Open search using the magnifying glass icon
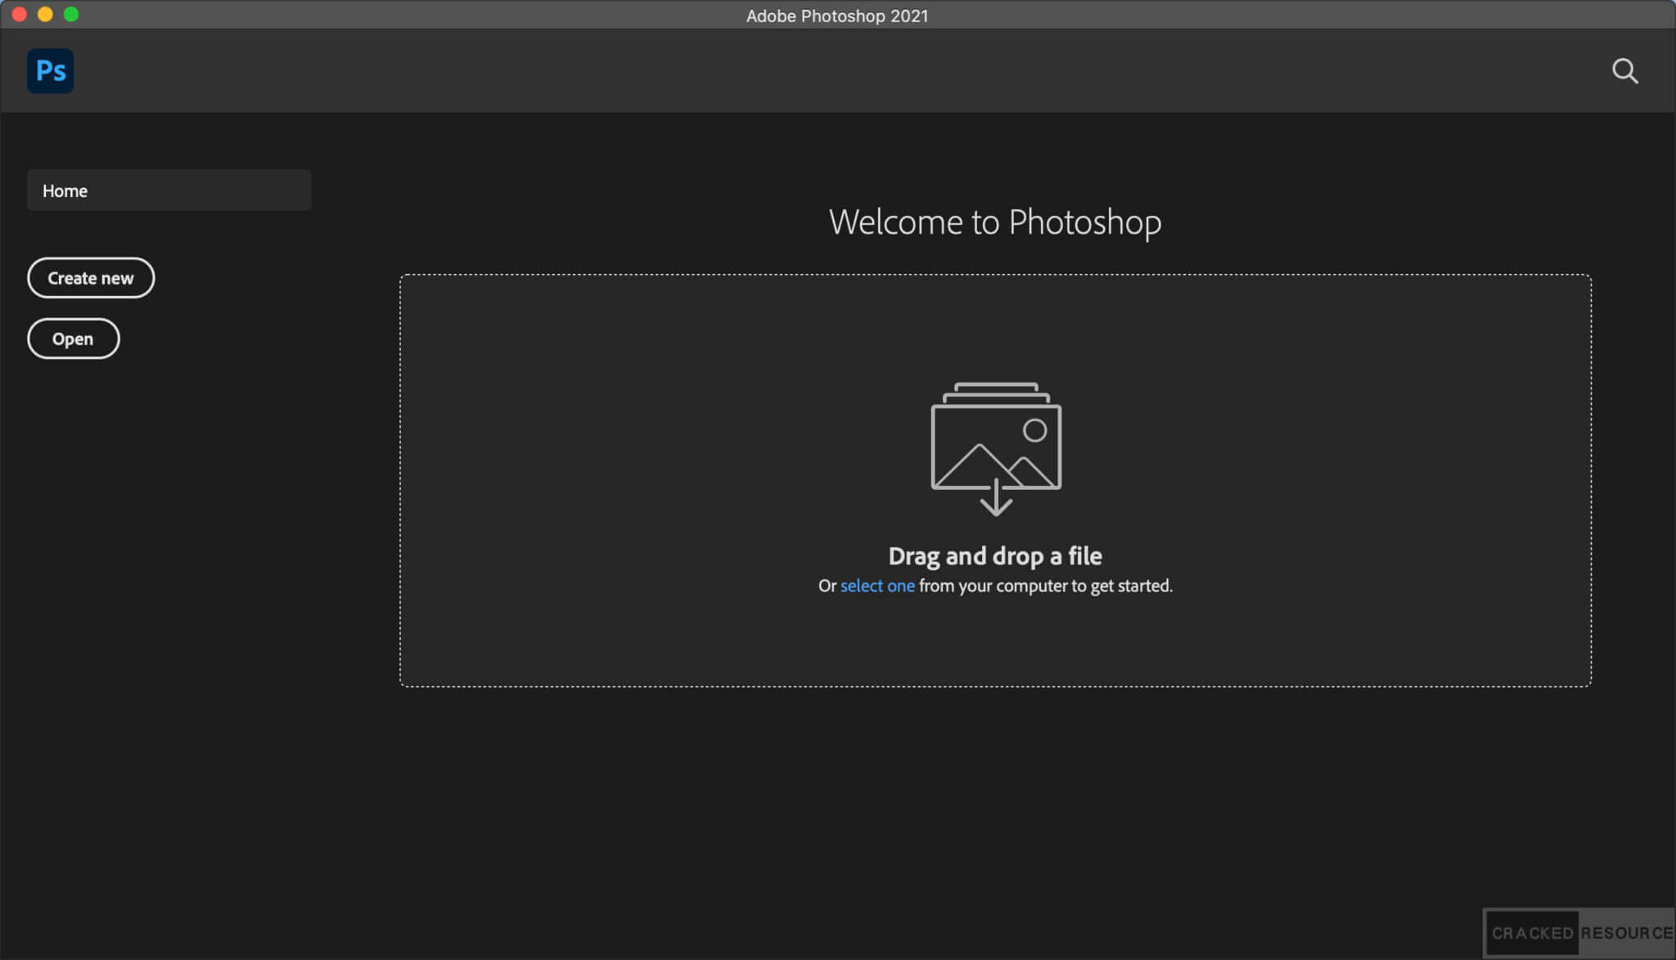Viewport: 1676px width, 960px height. coord(1625,71)
